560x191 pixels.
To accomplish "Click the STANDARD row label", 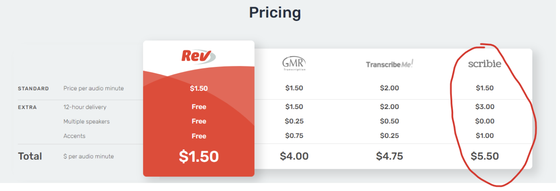I will pos(34,88).
